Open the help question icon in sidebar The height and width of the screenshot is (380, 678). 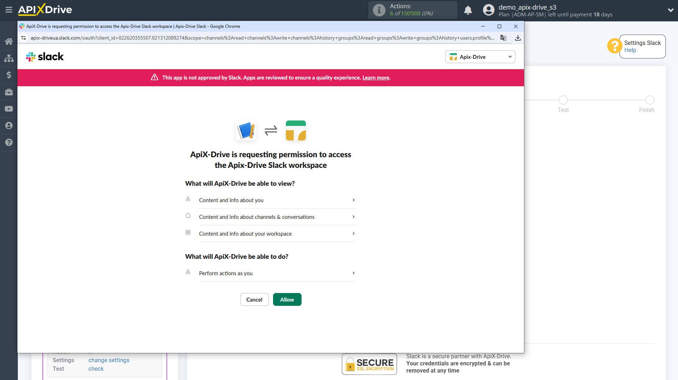[x=9, y=142]
